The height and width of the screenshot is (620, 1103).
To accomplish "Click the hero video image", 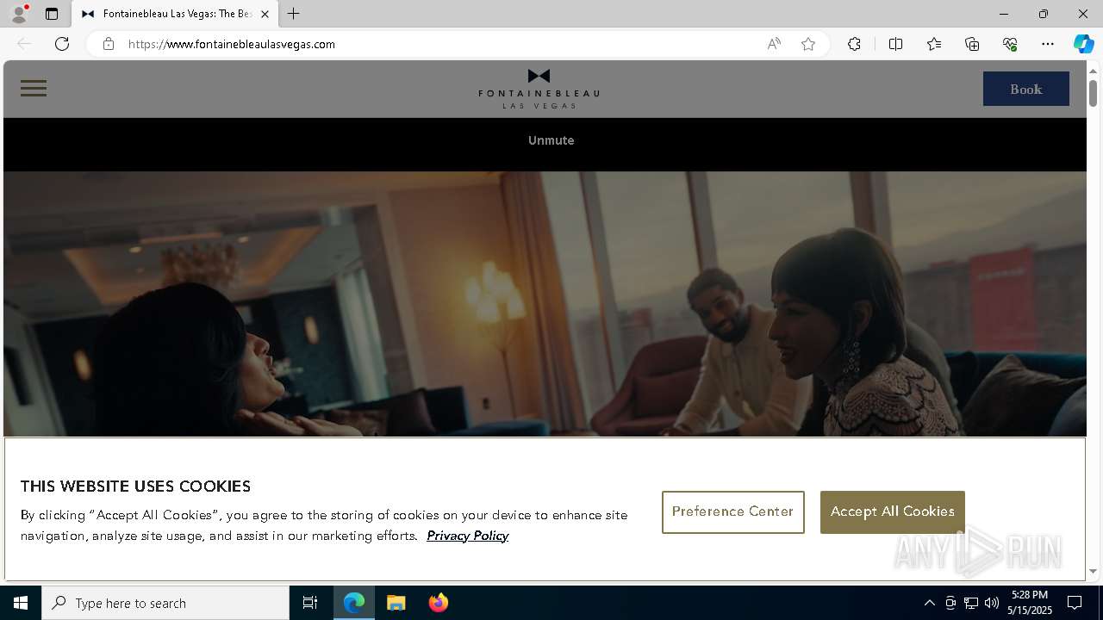I will [x=545, y=304].
